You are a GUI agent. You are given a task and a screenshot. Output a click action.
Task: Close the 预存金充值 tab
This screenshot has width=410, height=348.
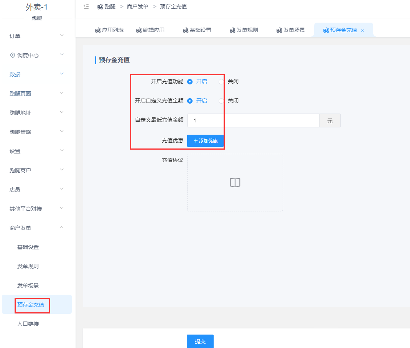pos(362,31)
